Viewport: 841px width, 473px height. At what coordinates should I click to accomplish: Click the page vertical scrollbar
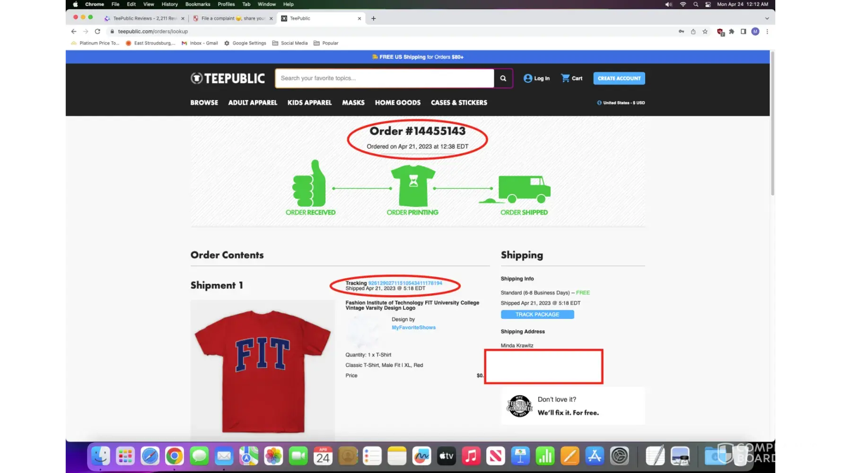(x=772, y=124)
